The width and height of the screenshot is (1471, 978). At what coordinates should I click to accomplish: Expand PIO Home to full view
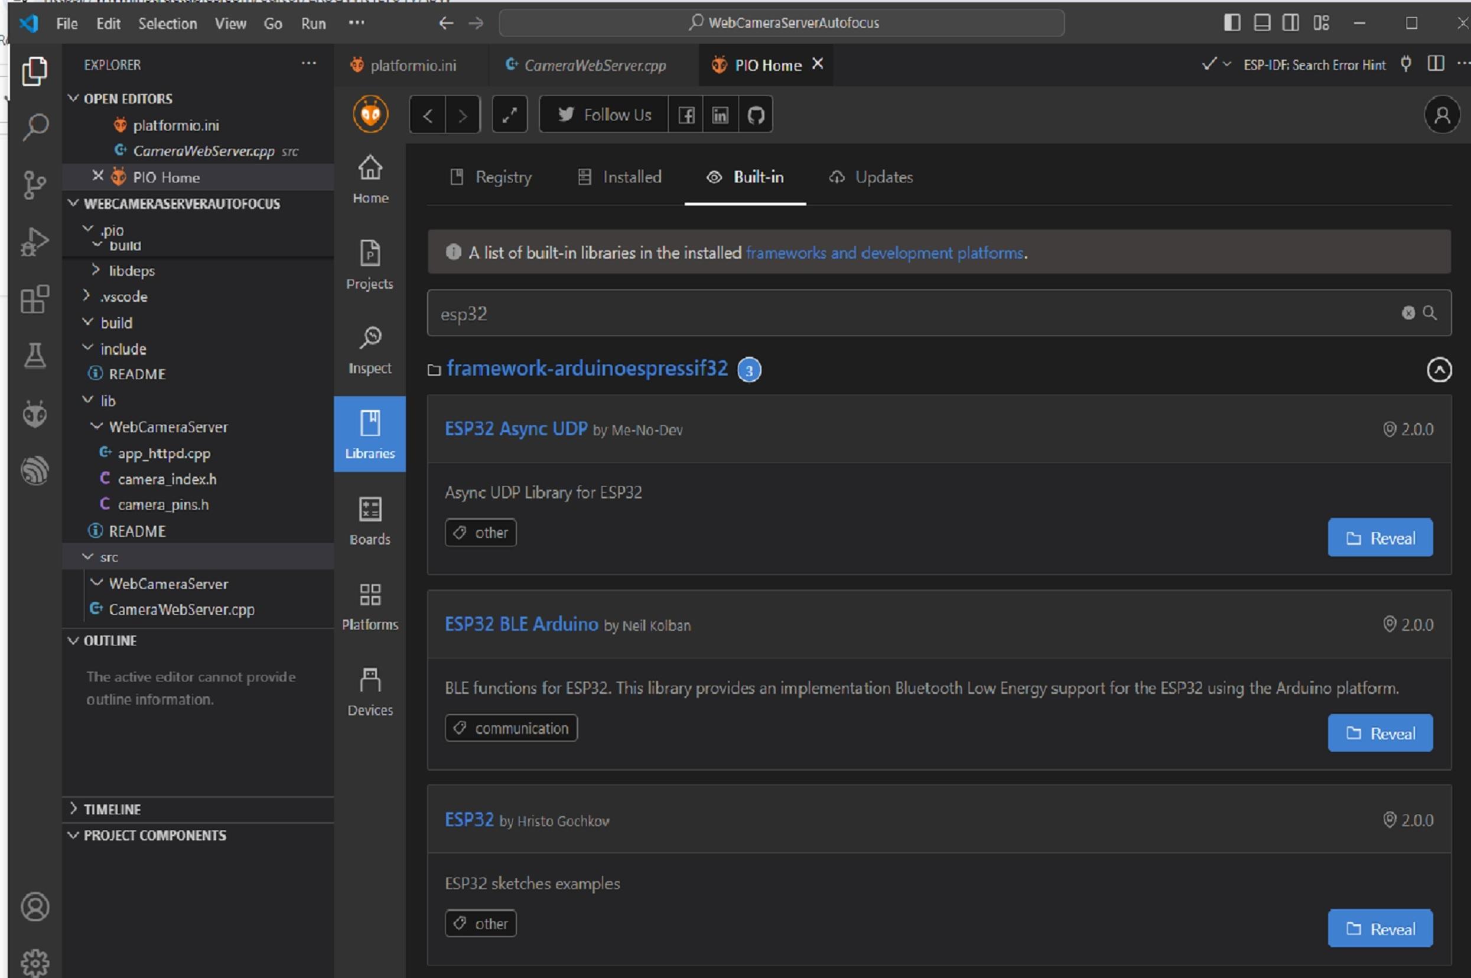(510, 115)
